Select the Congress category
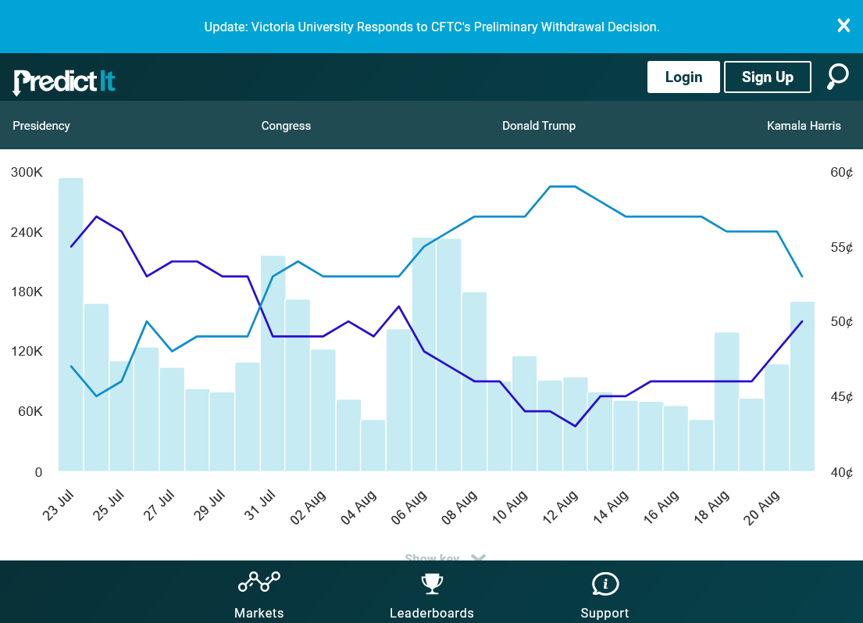 click(286, 126)
